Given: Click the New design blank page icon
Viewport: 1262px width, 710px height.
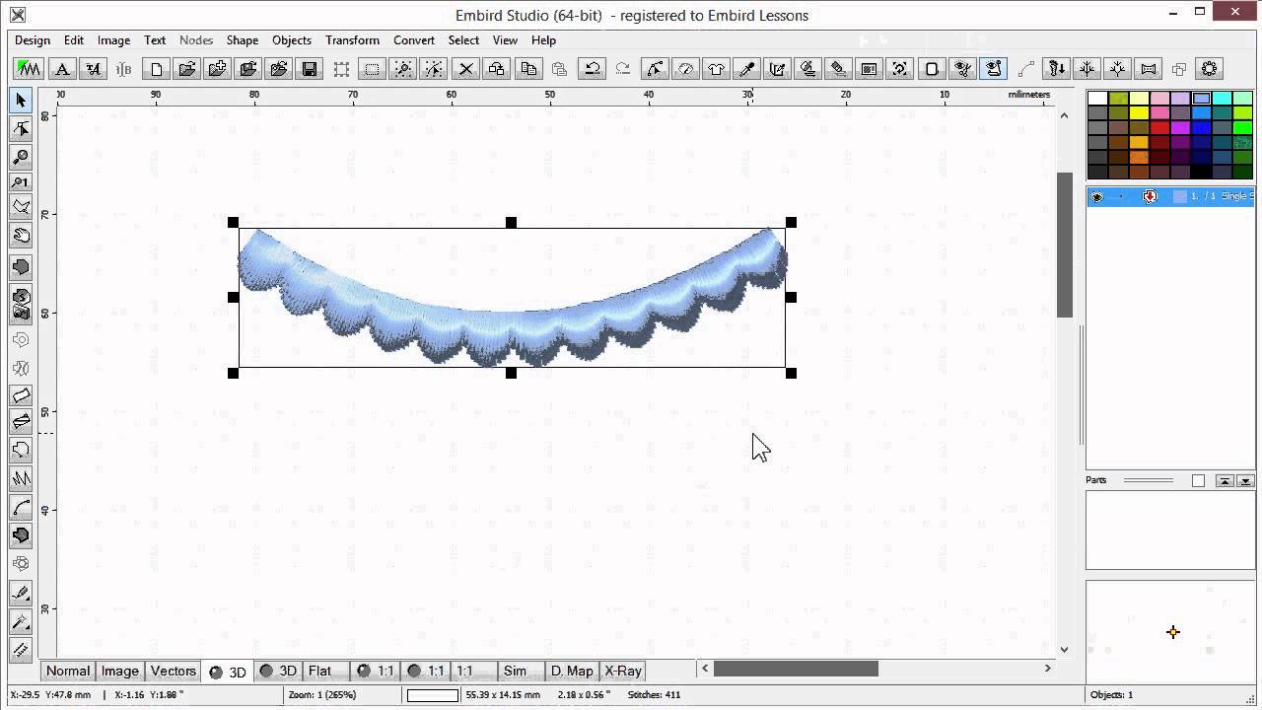Looking at the screenshot, I should coord(156,69).
